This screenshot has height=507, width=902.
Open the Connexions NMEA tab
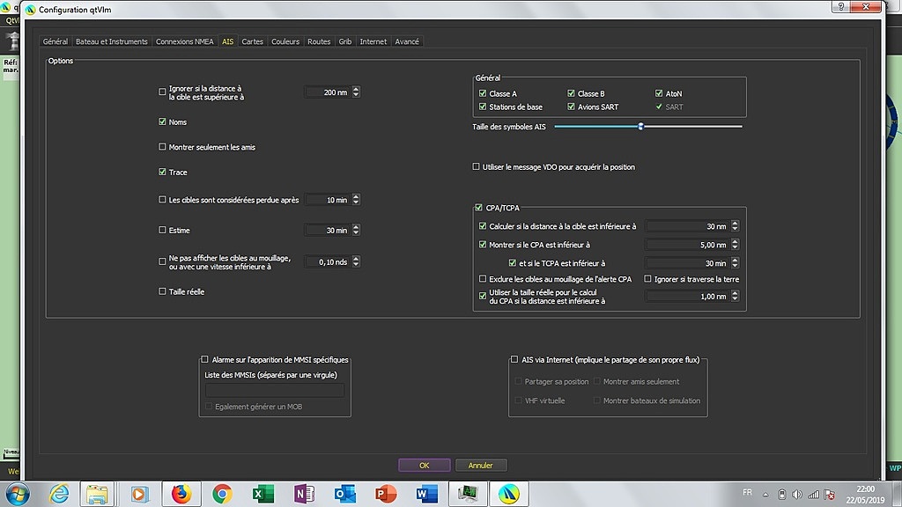point(185,41)
